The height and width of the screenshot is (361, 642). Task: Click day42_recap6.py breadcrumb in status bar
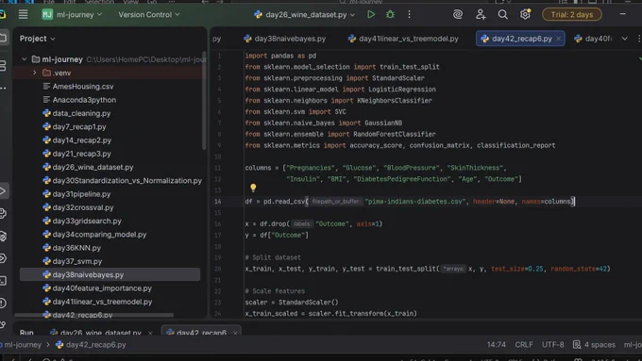point(91,345)
